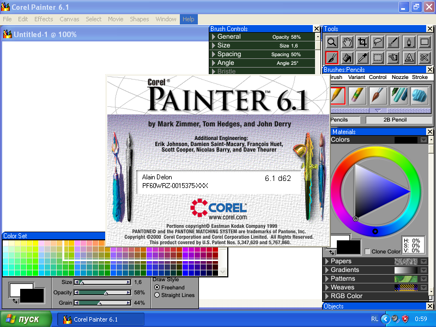436x327 pixels.
Task: Select the Magnifier tool
Action: point(332,43)
